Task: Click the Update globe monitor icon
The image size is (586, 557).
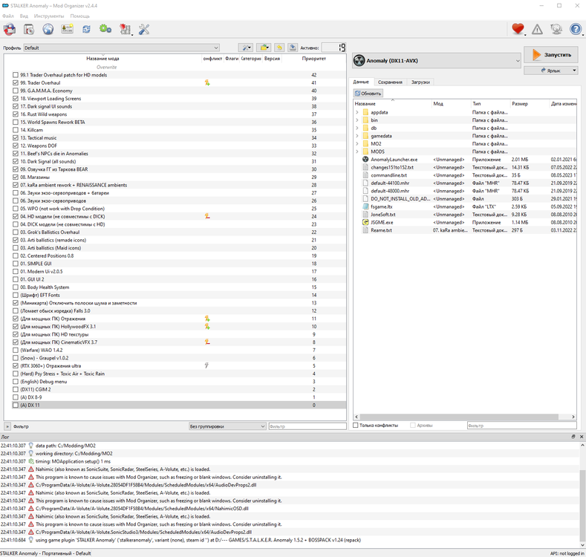Action: 556,29
